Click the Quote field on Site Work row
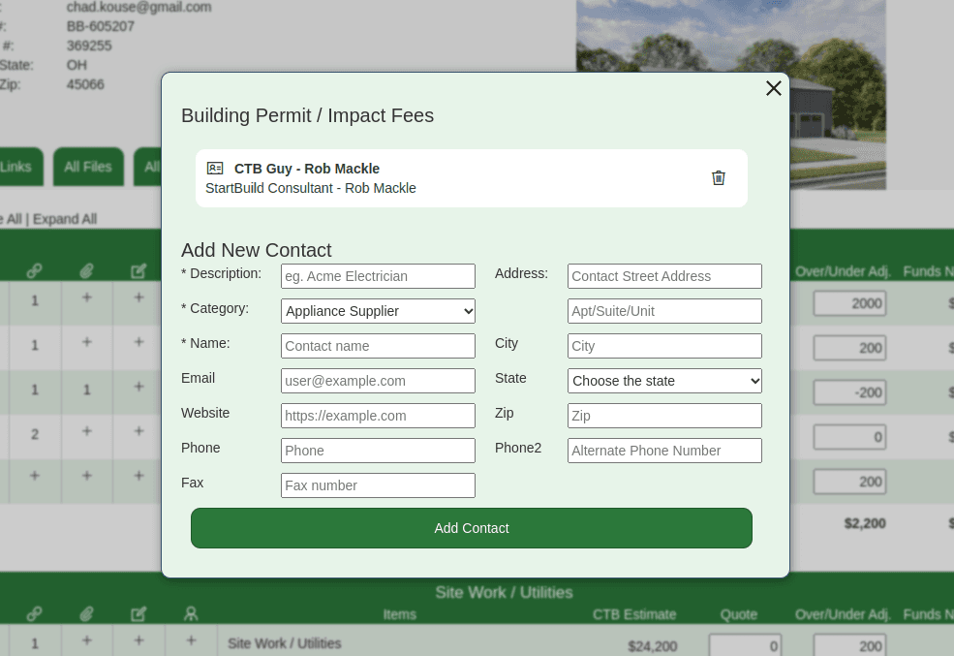 pos(745,644)
